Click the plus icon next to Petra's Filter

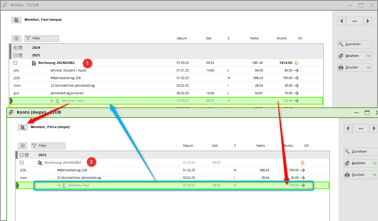[x=23, y=146]
